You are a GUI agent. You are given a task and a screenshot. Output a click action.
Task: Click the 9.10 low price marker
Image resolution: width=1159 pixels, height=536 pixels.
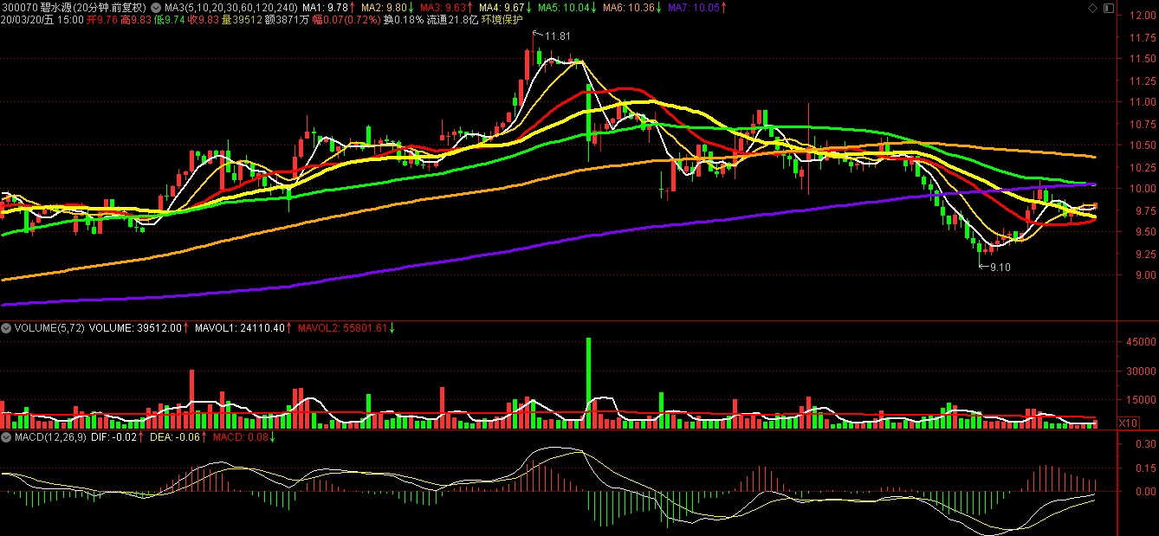[1000, 268]
